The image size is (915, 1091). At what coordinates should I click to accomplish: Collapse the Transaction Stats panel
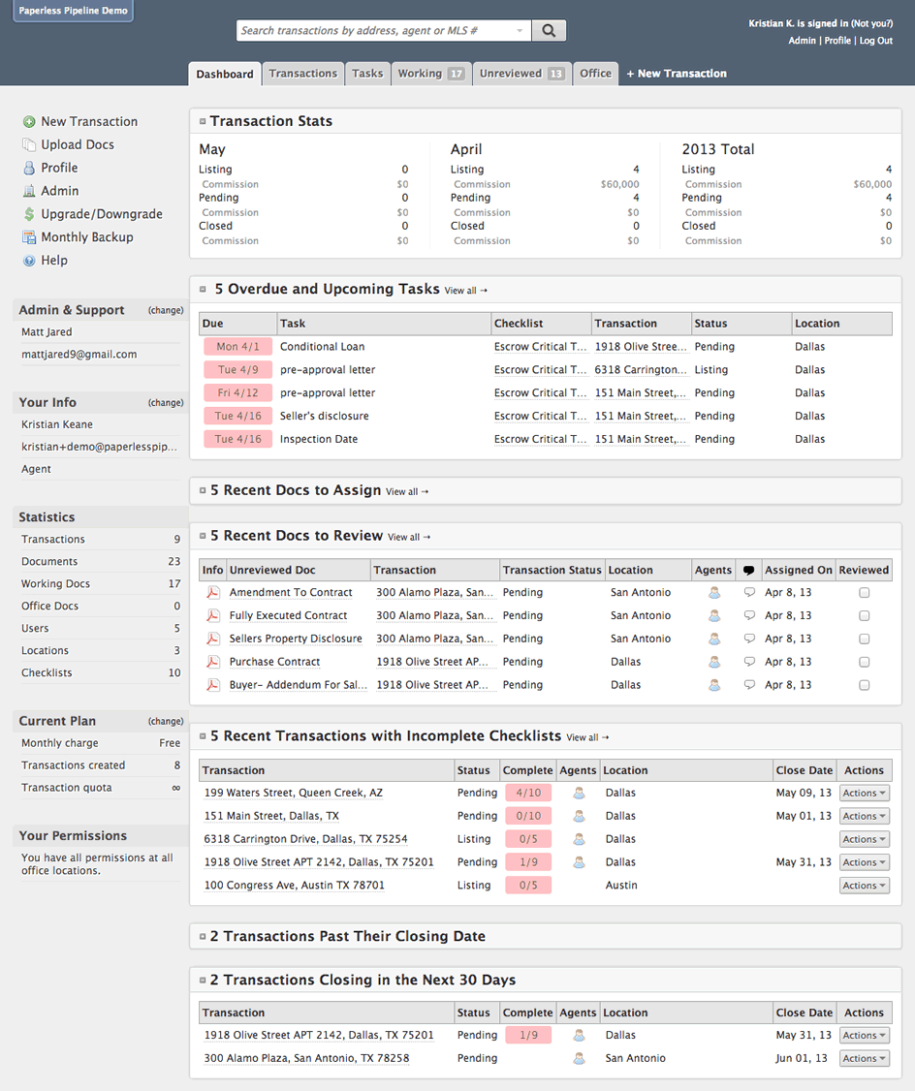coord(203,121)
